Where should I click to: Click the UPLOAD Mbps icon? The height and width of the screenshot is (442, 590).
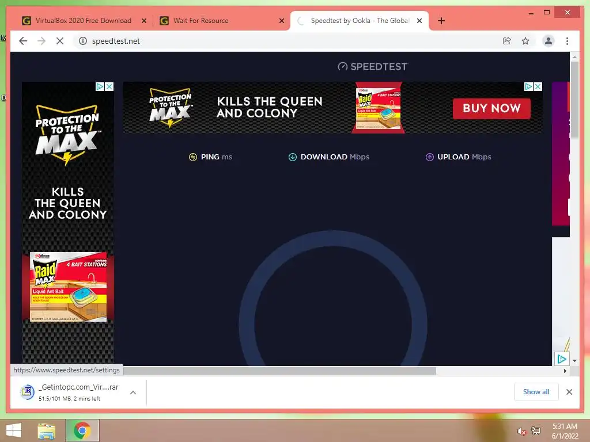click(429, 157)
